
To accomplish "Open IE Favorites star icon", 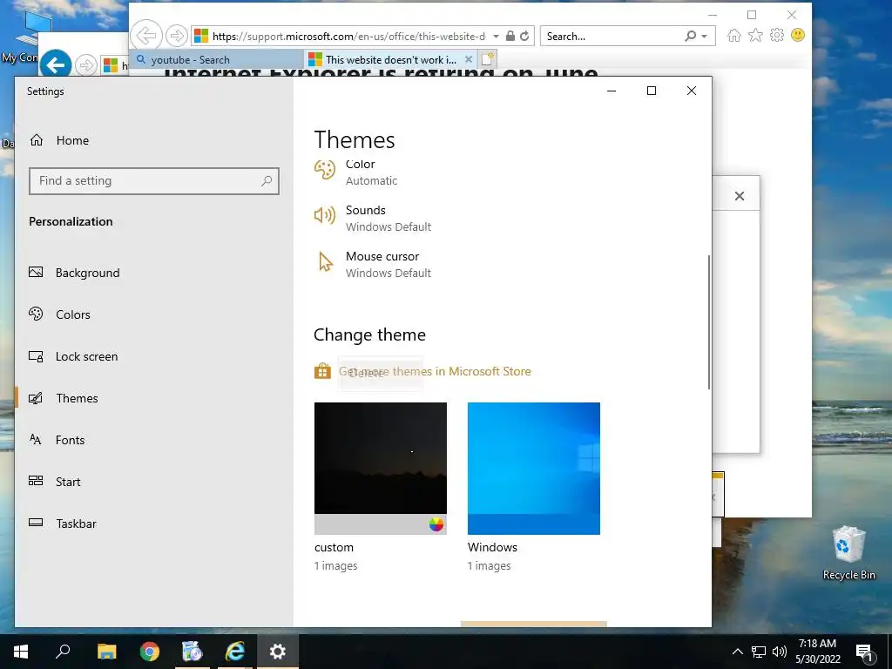I will [x=755, y=36].
